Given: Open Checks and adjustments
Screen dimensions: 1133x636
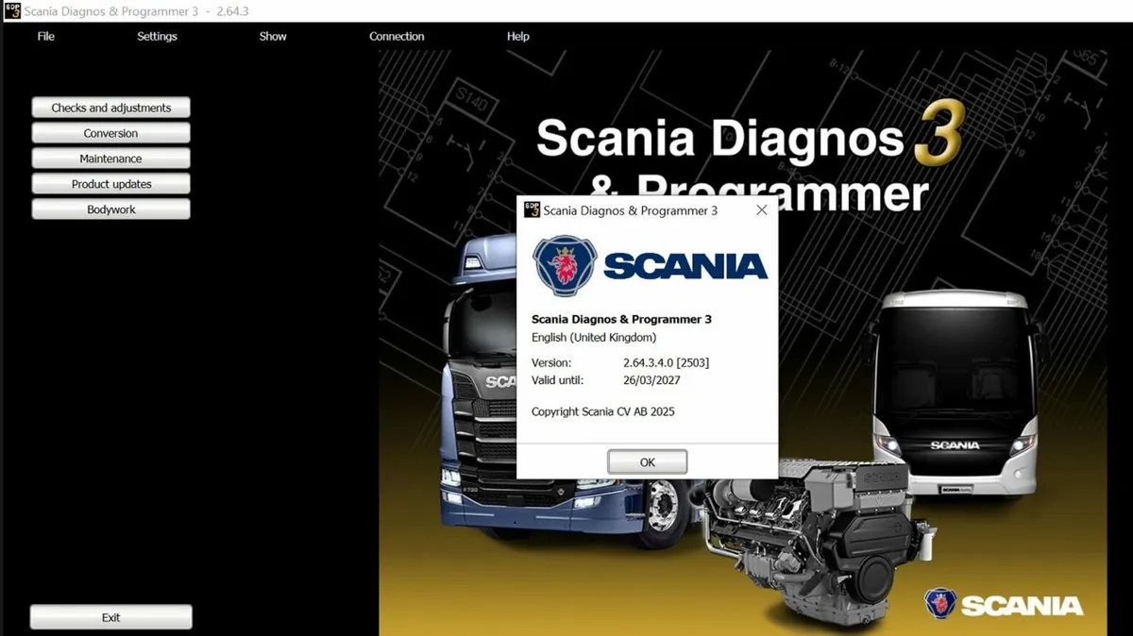Looking at the screenshot, I should coord(110,107).
